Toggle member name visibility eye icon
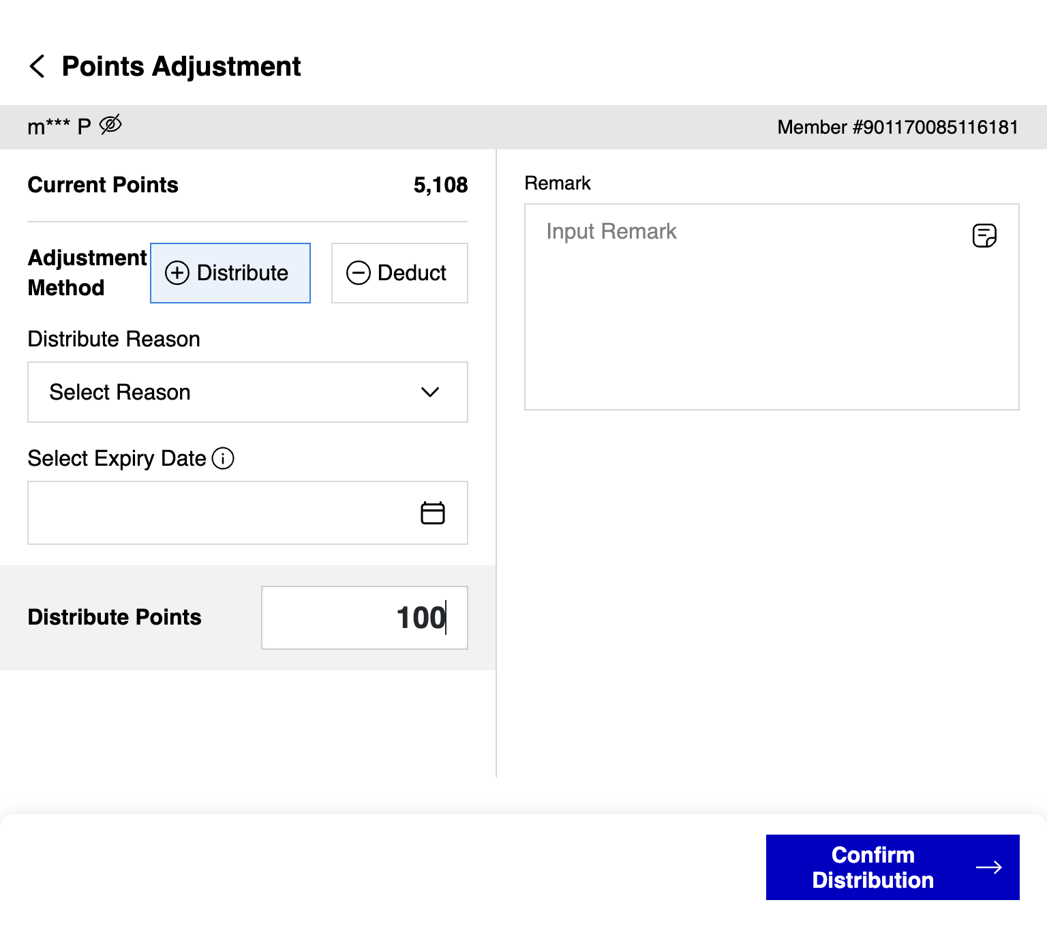Viewport: 1047px width, 941px height. pos(110,125)
